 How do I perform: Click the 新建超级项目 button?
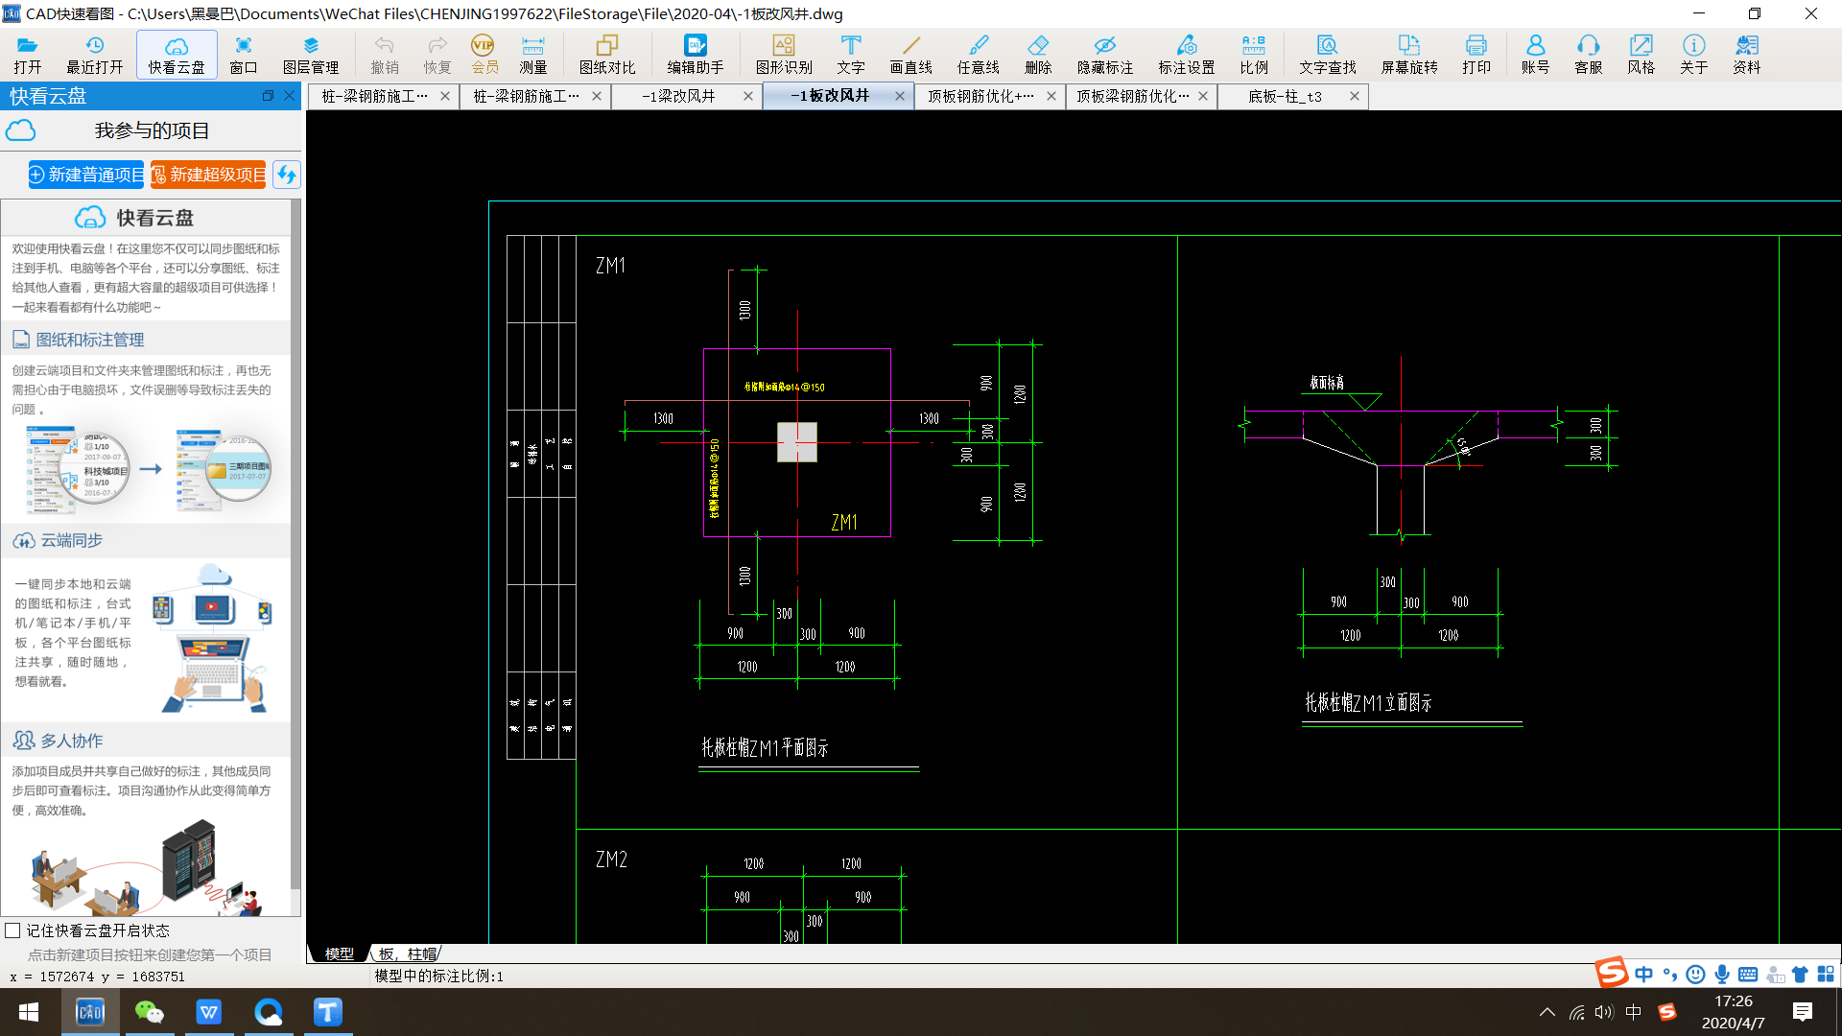tap(208, 175)
